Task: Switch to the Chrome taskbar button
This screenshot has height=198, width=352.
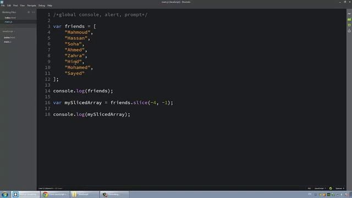Action: (x=55, y=194)
